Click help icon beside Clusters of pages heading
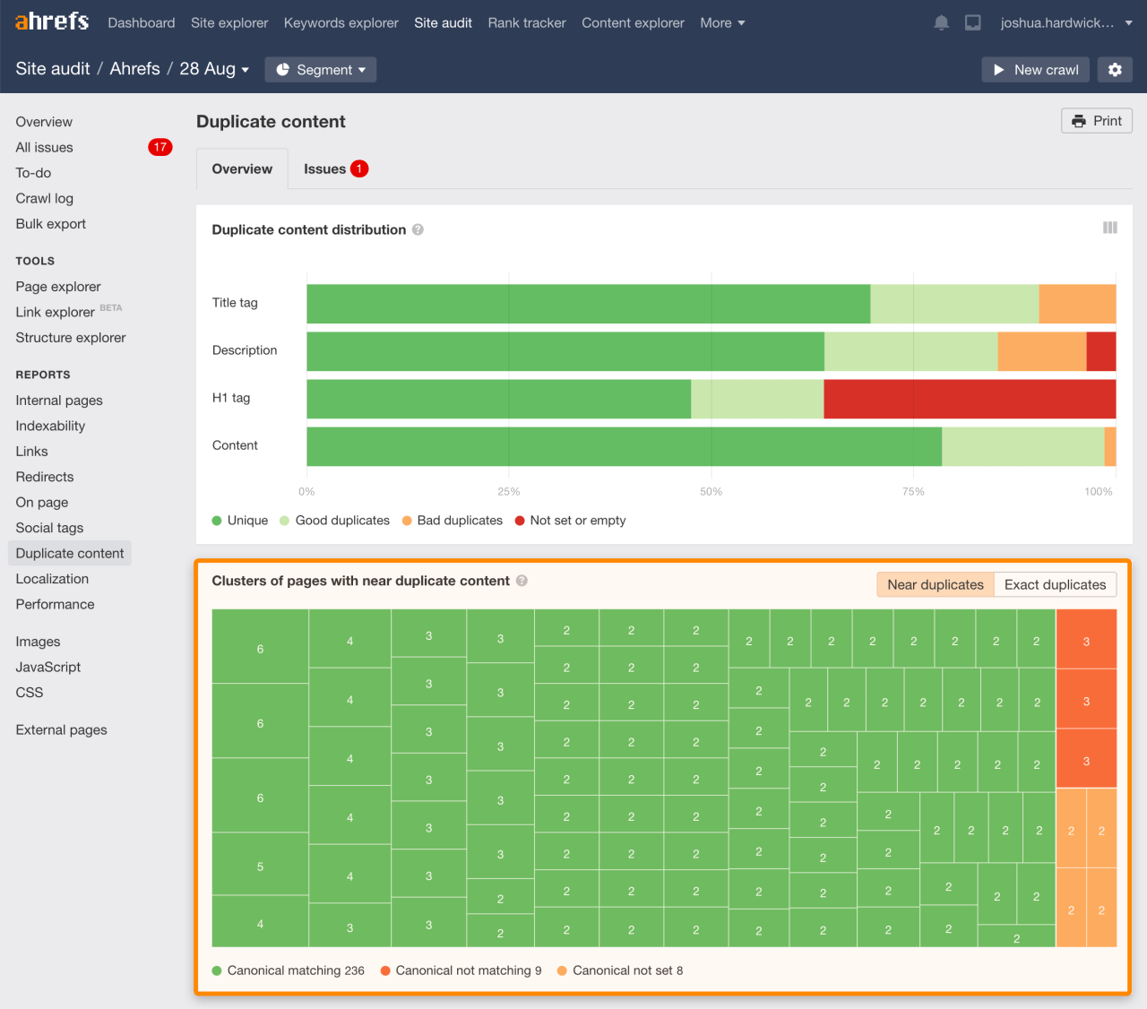The width and height of the screenshot is (1147, 1009). point(522,581)
